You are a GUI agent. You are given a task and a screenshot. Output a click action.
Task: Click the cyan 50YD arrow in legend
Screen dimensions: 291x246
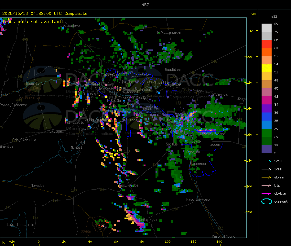coord(266,161)
